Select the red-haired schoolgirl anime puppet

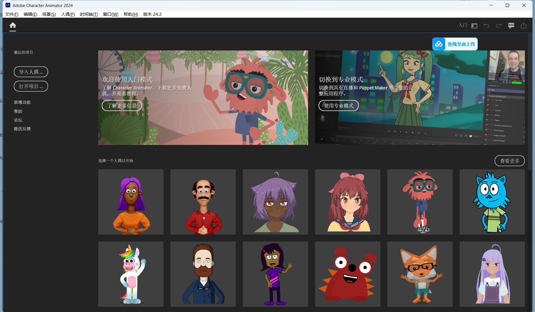coord(348,202)
